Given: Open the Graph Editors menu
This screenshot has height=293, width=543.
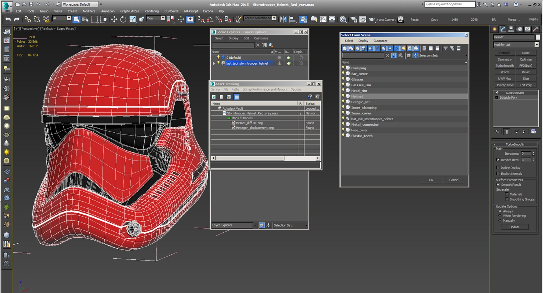Looking at the screenshot, I should (x=130, y=11).
